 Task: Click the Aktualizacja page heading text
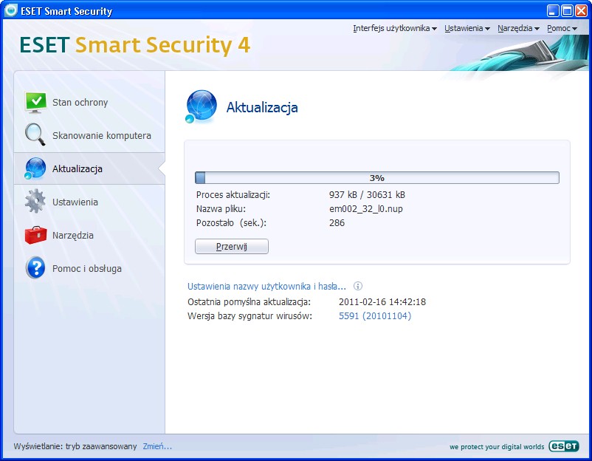pos(262,108)
